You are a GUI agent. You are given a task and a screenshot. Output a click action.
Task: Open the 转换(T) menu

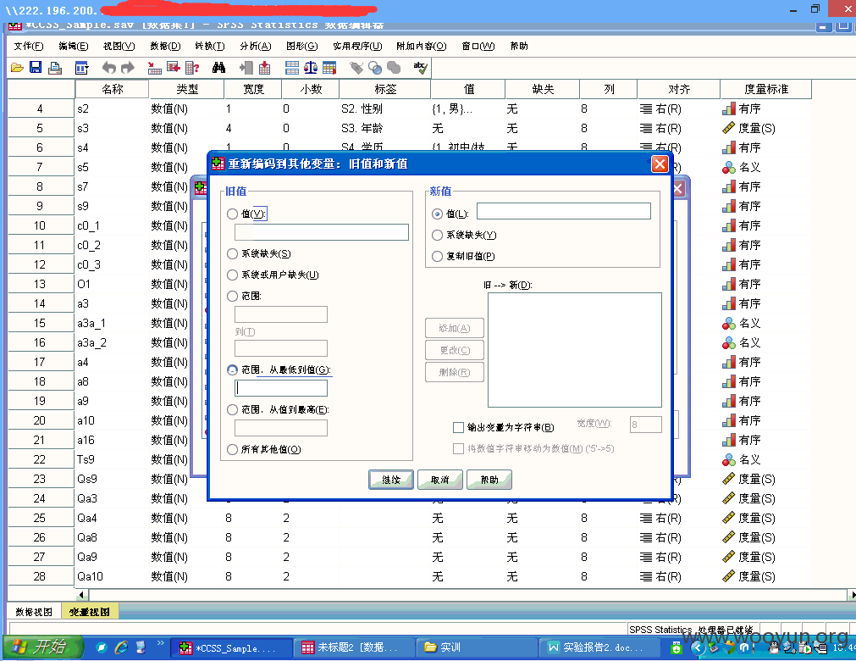click(210, 46)
